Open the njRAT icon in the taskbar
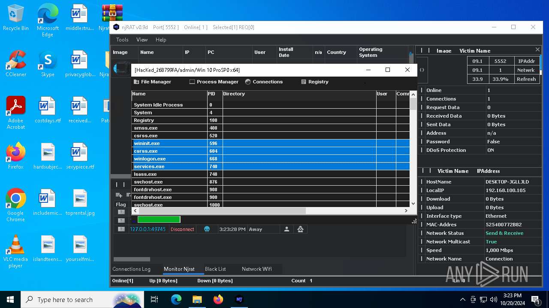549x308 pixels. pyautogui.click(x=239, y=299)
